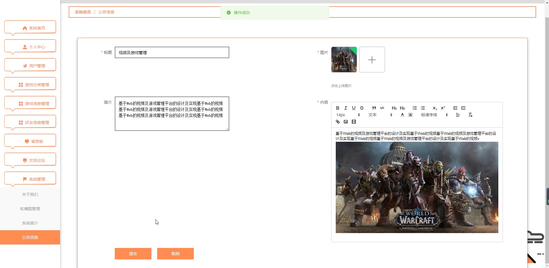Click the 点击上传图片 hint text
549x268 pixels.
[x=341, y=86]
